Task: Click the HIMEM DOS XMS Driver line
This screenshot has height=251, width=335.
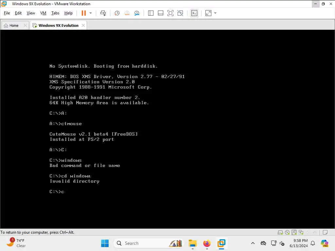Action: 117,76
